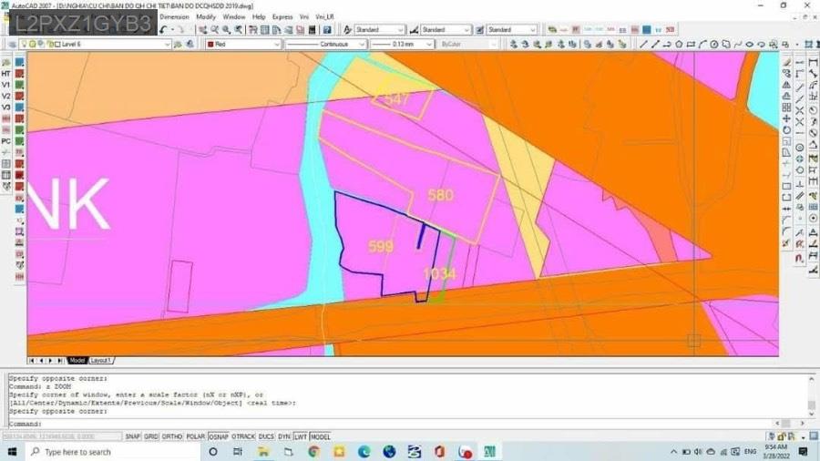Switch to the Layout1 tab

(100, 361)
